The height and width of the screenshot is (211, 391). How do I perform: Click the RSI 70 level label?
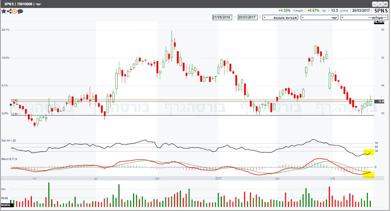click(x=376, y=143)
